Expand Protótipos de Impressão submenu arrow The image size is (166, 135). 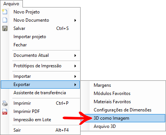tap(75, 66)
